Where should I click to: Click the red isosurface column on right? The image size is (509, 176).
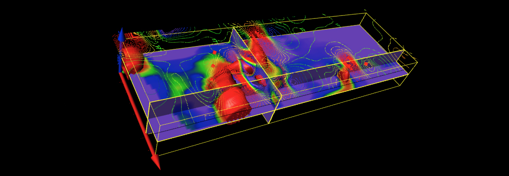348,70
